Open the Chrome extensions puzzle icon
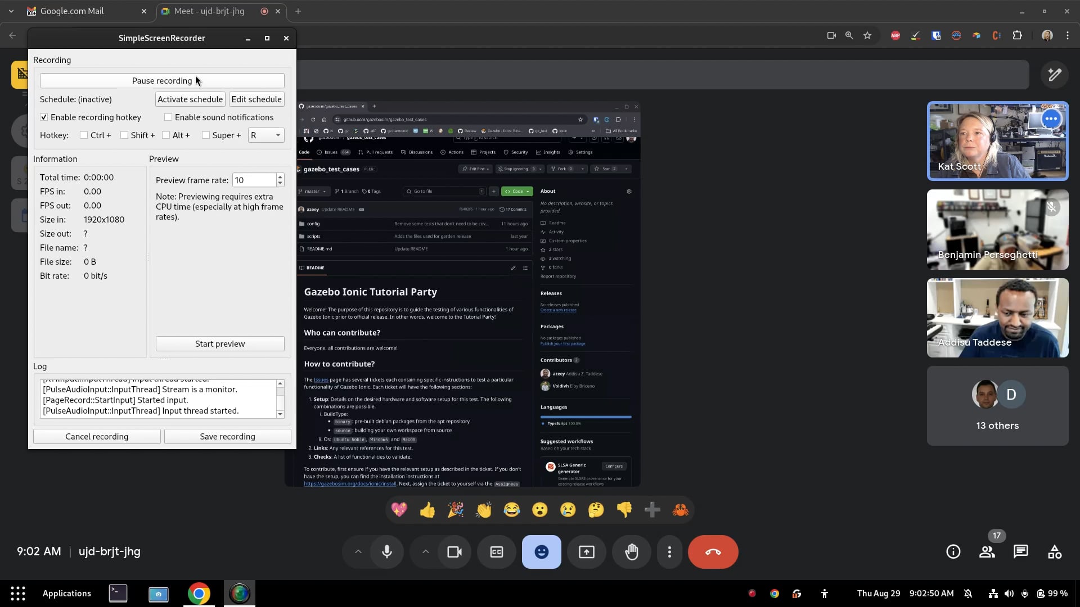 tap(1017, 35)
